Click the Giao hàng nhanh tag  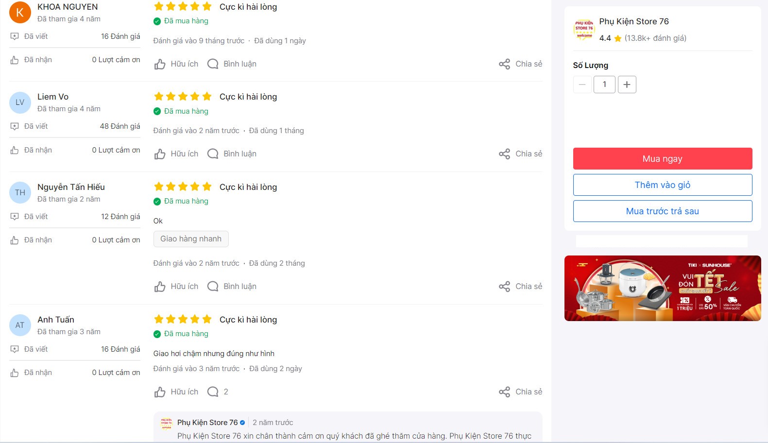191,239
